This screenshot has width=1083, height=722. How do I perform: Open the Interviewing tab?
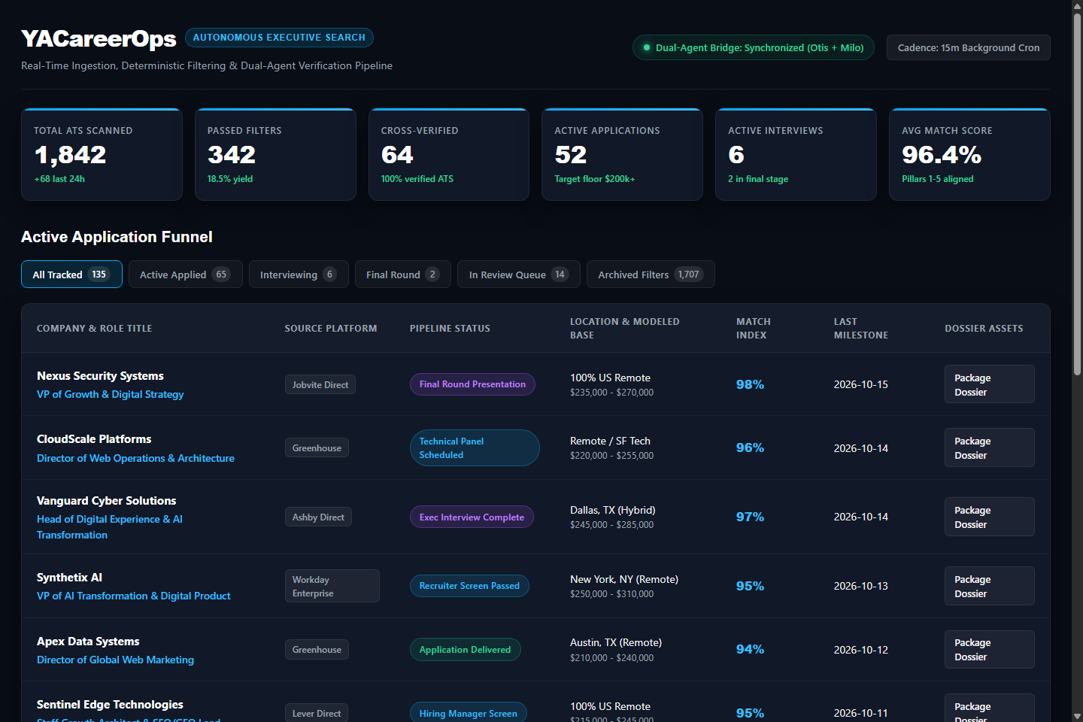click(x=299, y=275)
